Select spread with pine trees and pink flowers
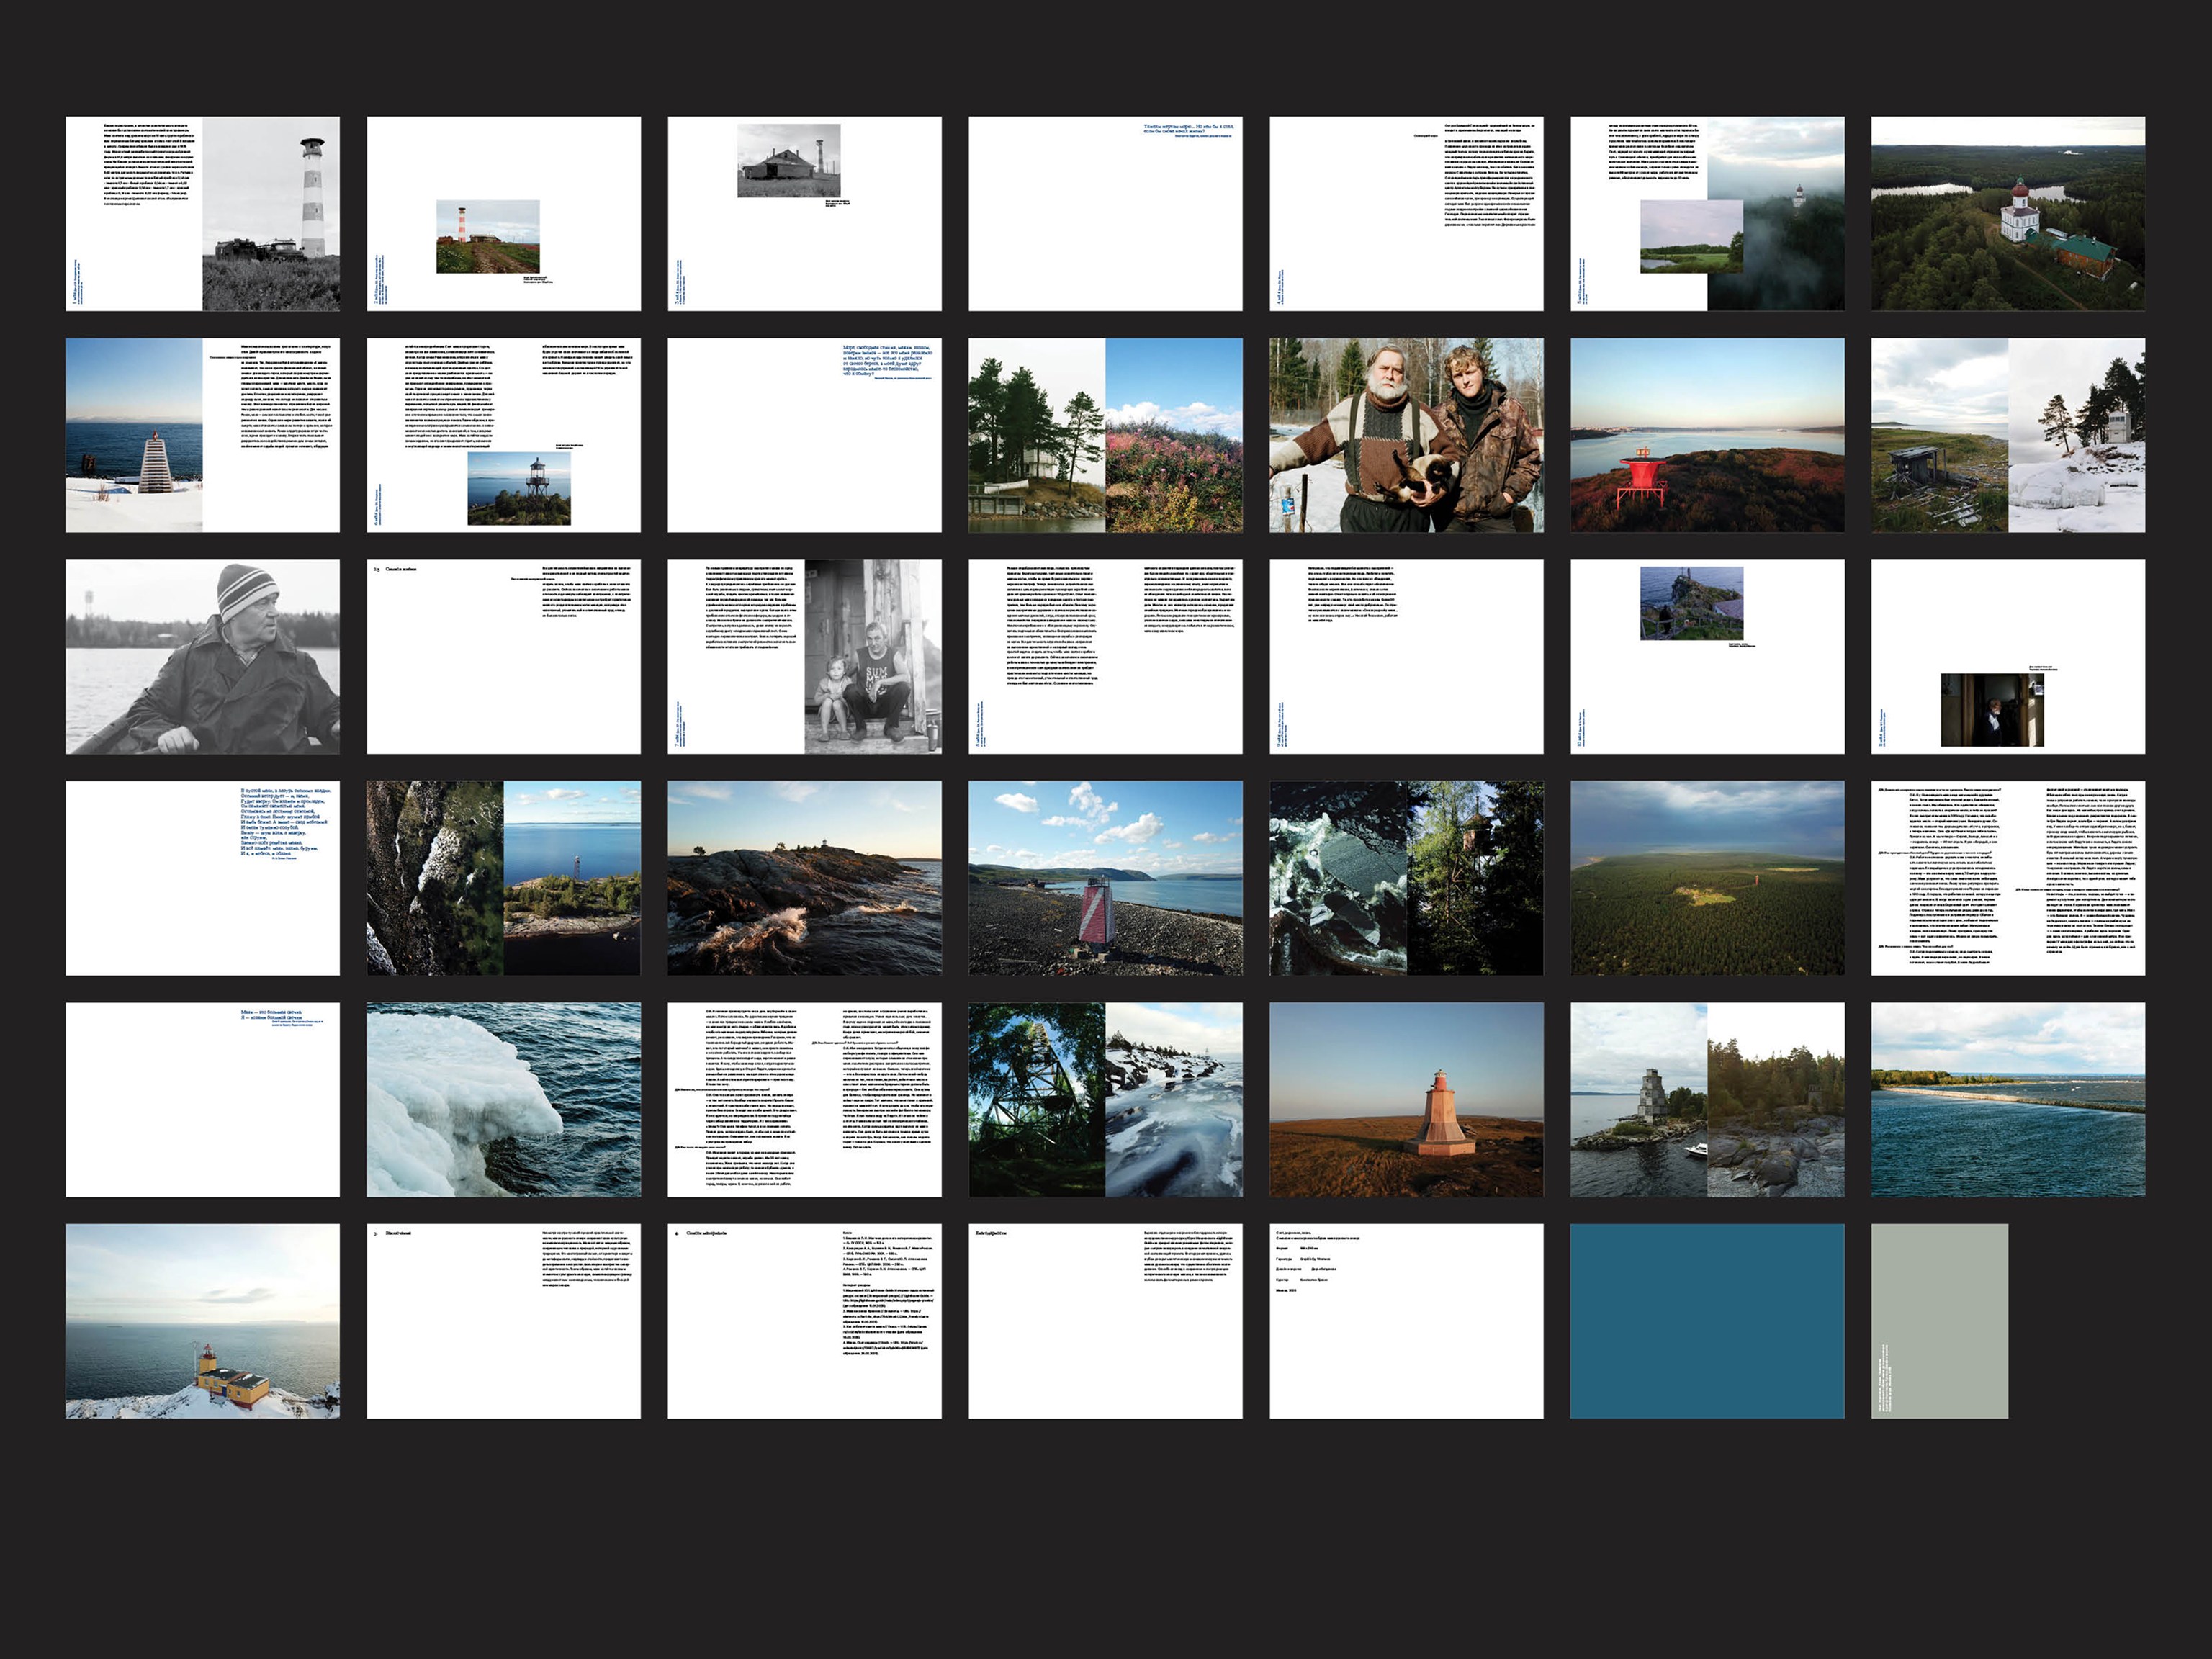Viewport: 2212px width, 1659px height. tap(1105, 435)
